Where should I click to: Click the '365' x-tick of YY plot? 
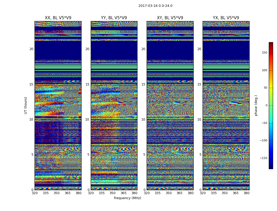(123, 193)
